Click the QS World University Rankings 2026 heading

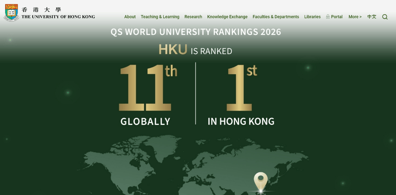point(196,32)
